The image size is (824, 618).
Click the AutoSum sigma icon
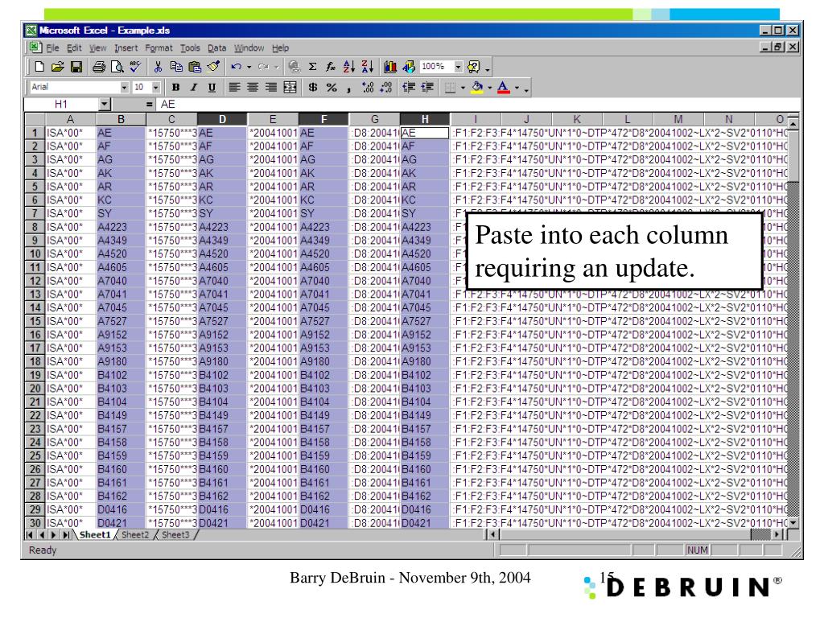(313, 67)
